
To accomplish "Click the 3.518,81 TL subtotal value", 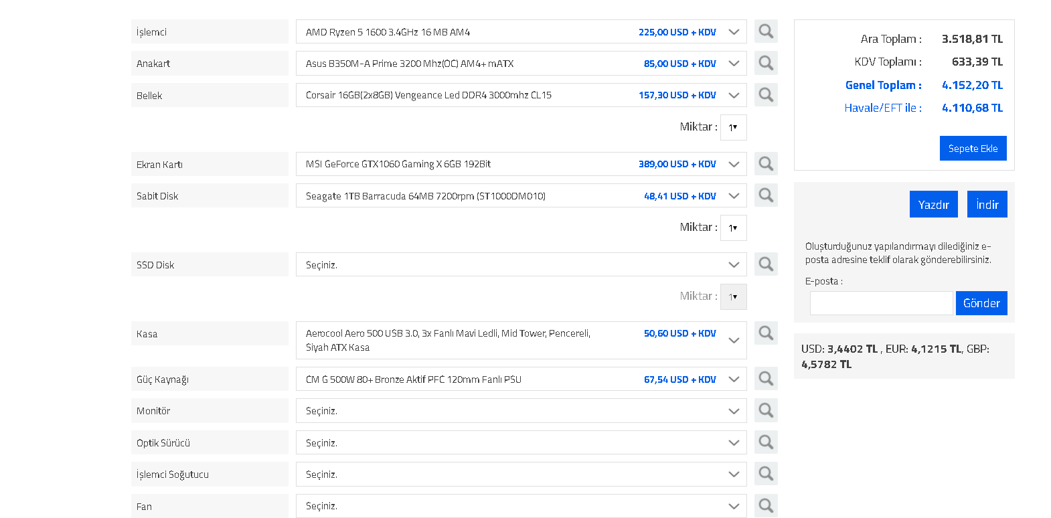I will click(x=972, y=39).
